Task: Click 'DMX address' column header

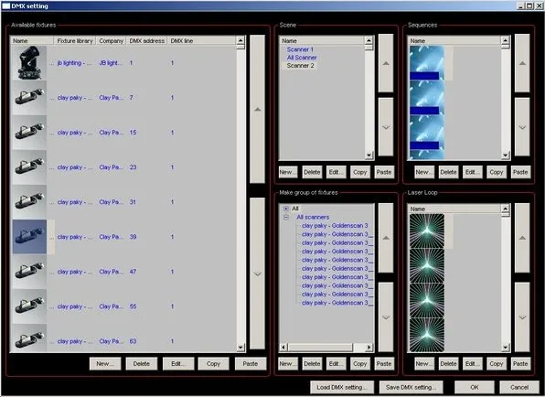Action: point(146,40)
